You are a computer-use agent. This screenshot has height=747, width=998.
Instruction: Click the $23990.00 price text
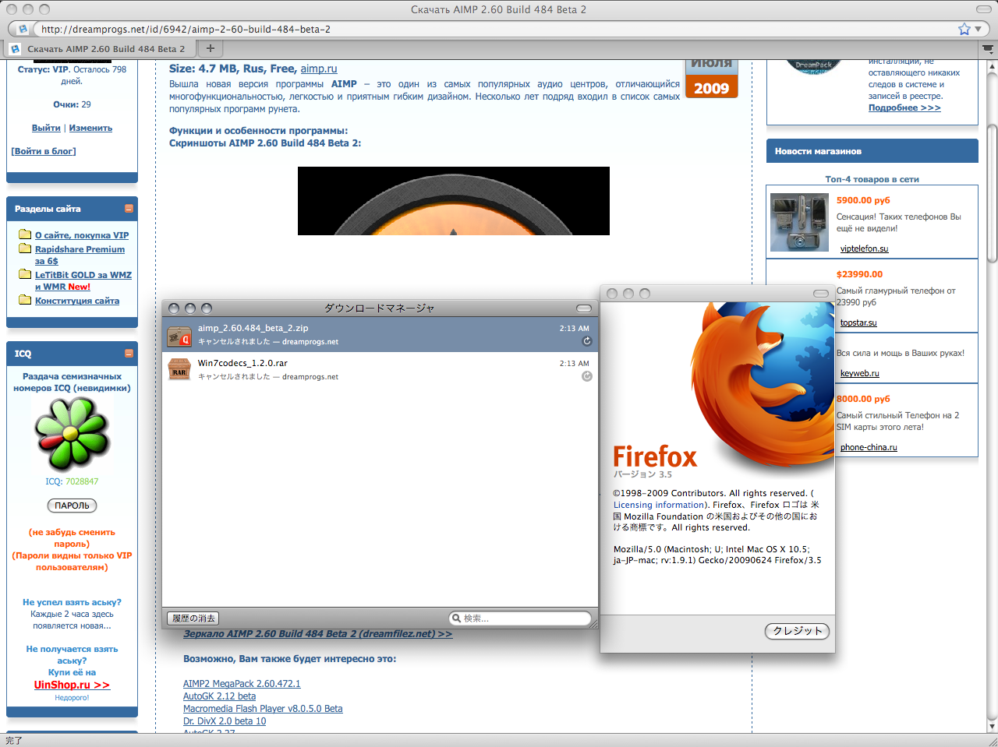tap(860, 274)
